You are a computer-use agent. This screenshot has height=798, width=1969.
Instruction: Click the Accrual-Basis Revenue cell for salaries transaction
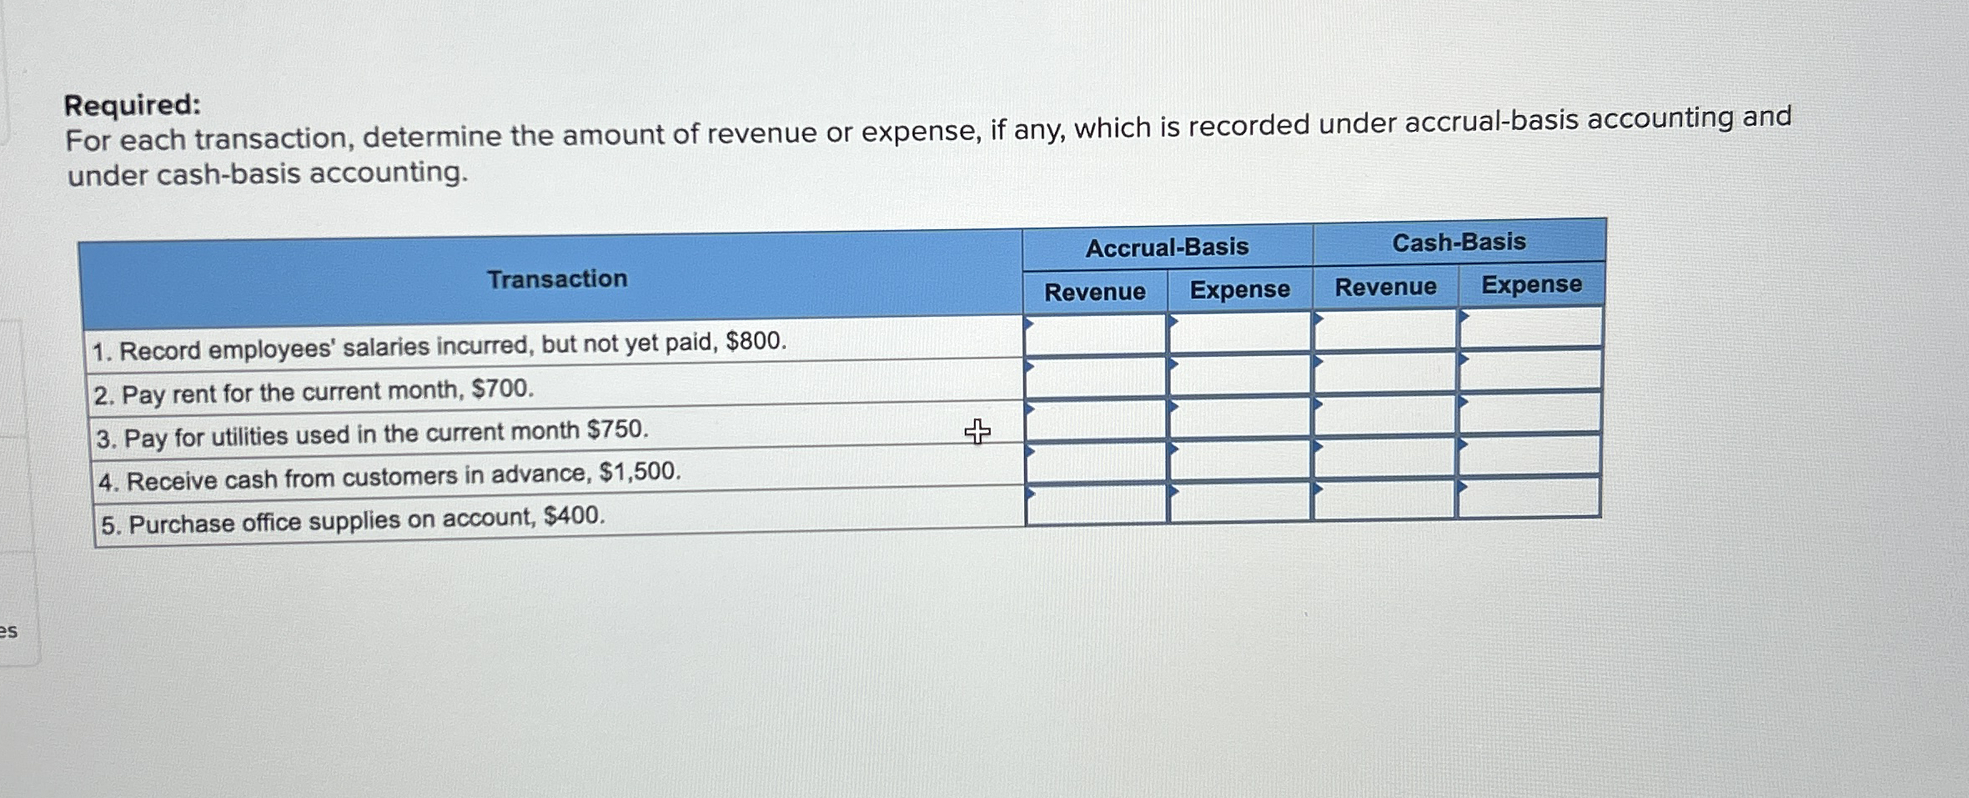(1097, 334)
